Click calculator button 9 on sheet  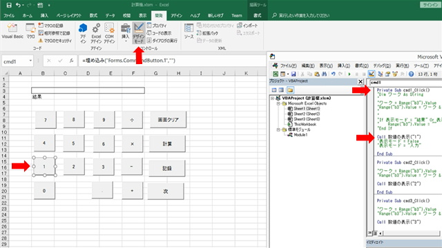coord(104,120)
